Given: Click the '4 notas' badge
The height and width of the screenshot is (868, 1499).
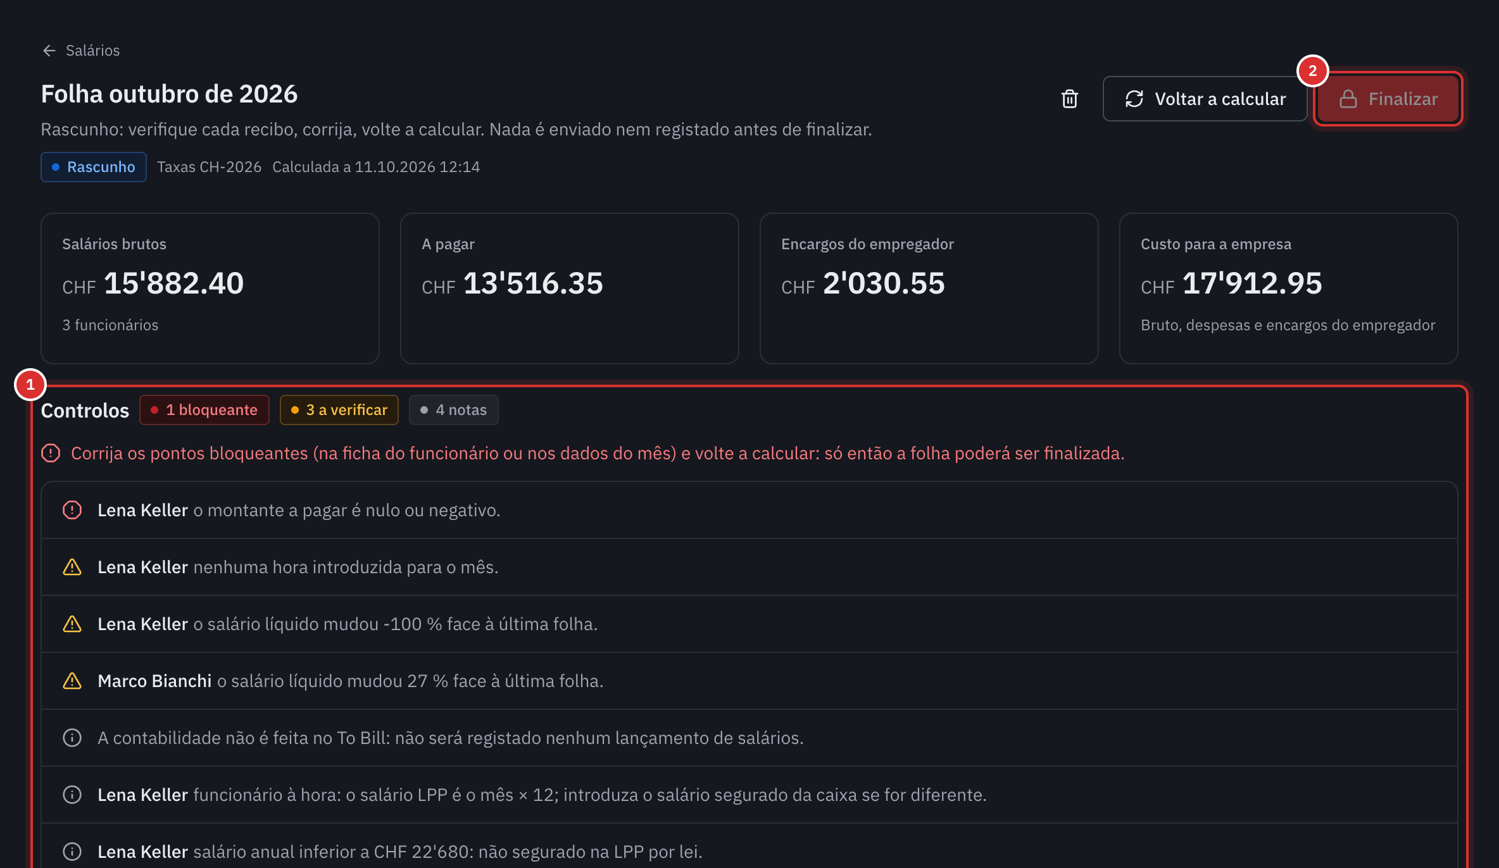Looking at the screenshot, I should tap(454, 410).
